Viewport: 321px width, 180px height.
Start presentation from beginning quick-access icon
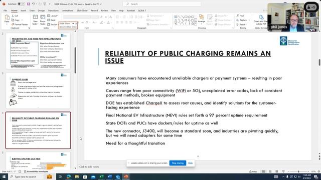click(x=45, y=4)
